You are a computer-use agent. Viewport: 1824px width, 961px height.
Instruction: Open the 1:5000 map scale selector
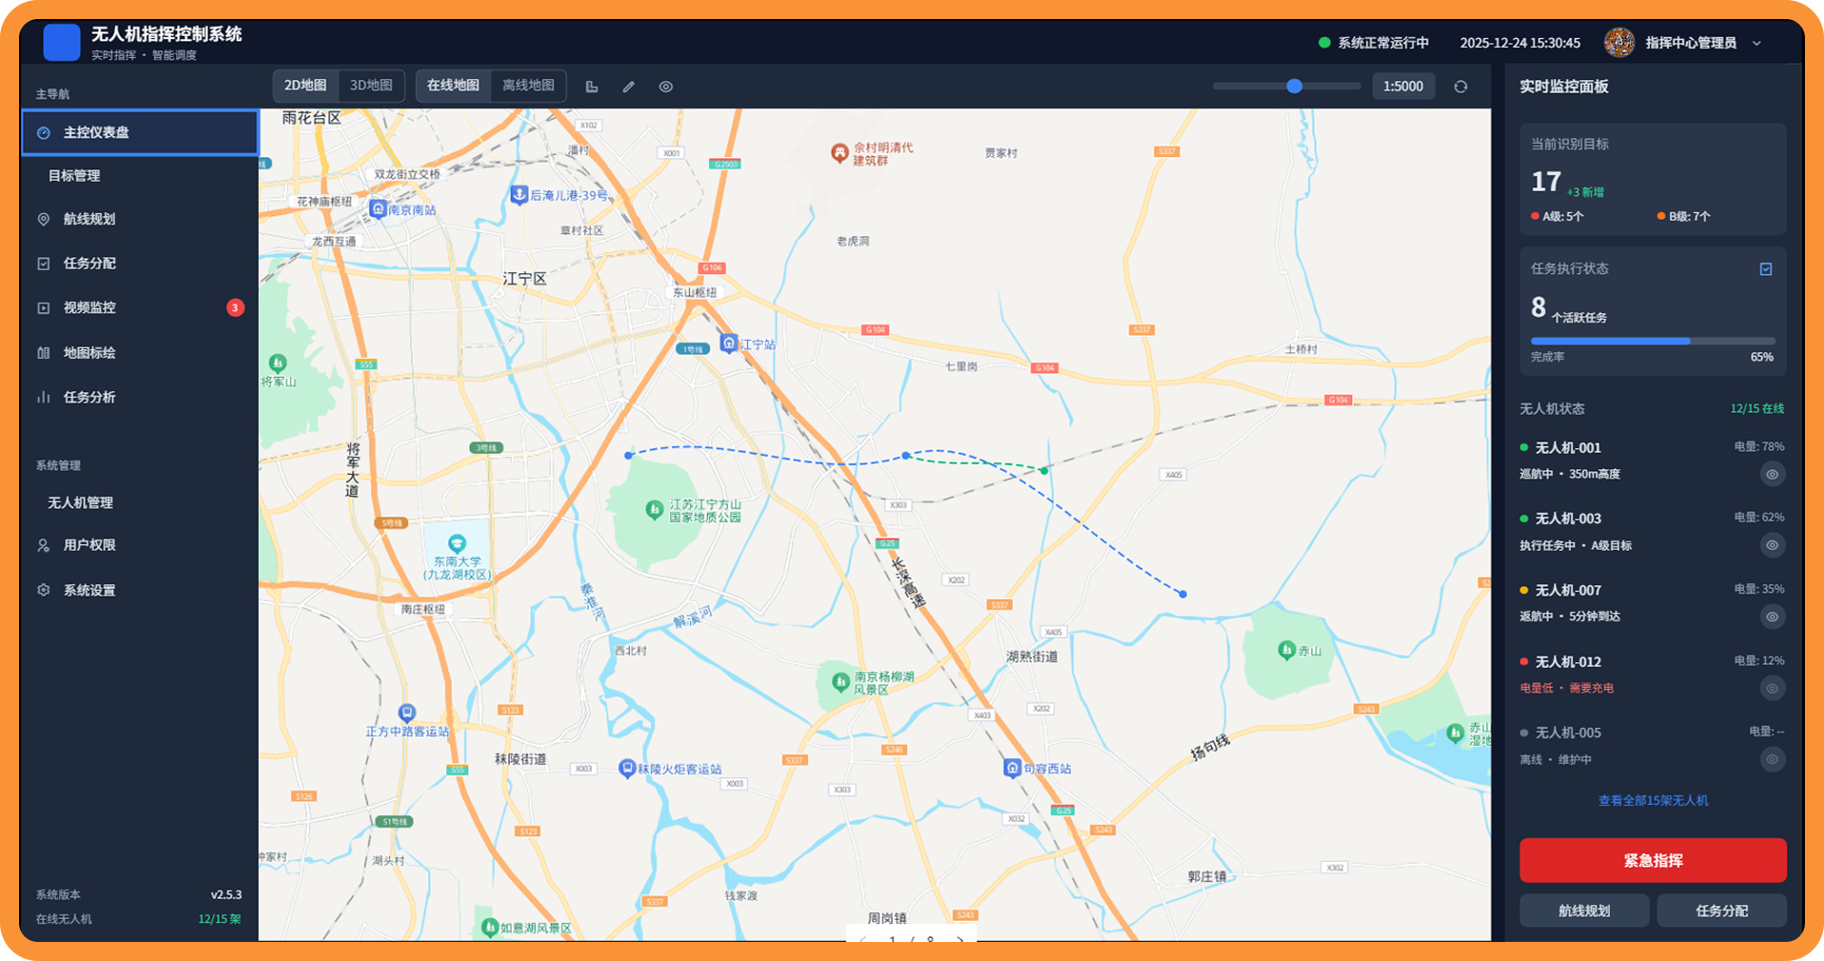pos(1402,87)
